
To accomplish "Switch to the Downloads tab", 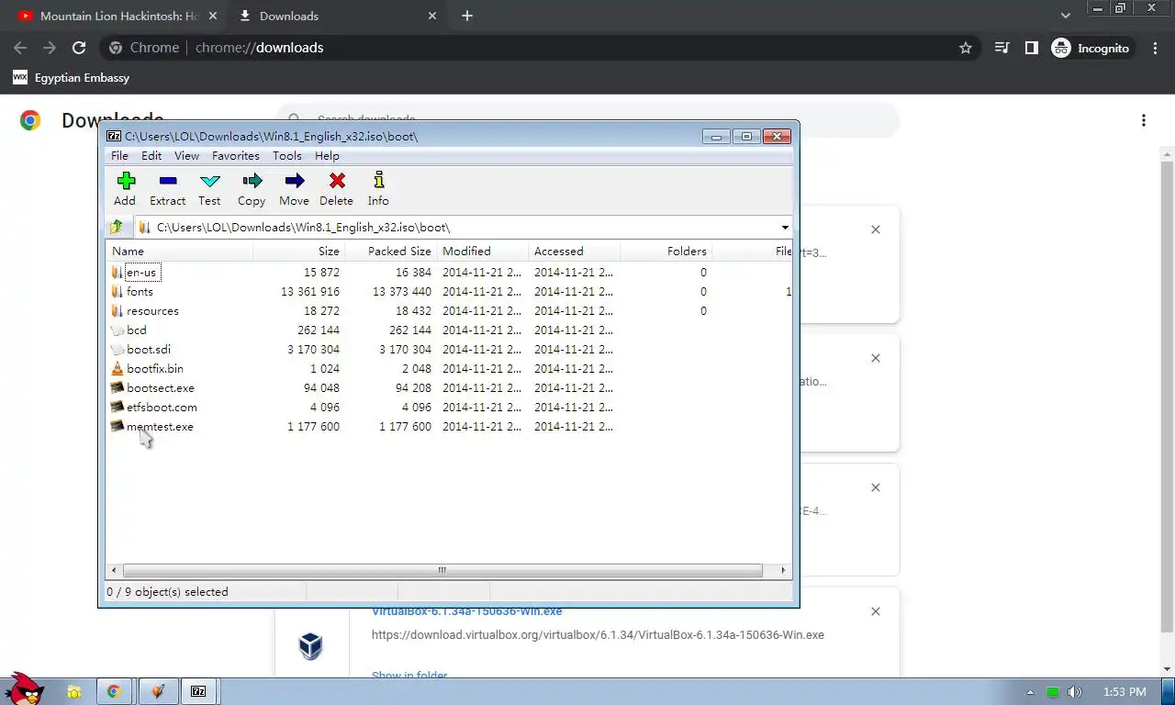I will pos(336,16).
